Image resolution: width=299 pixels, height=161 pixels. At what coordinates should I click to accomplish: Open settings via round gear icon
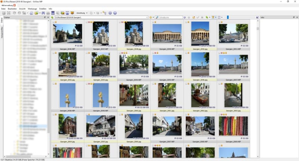point(110,13)
